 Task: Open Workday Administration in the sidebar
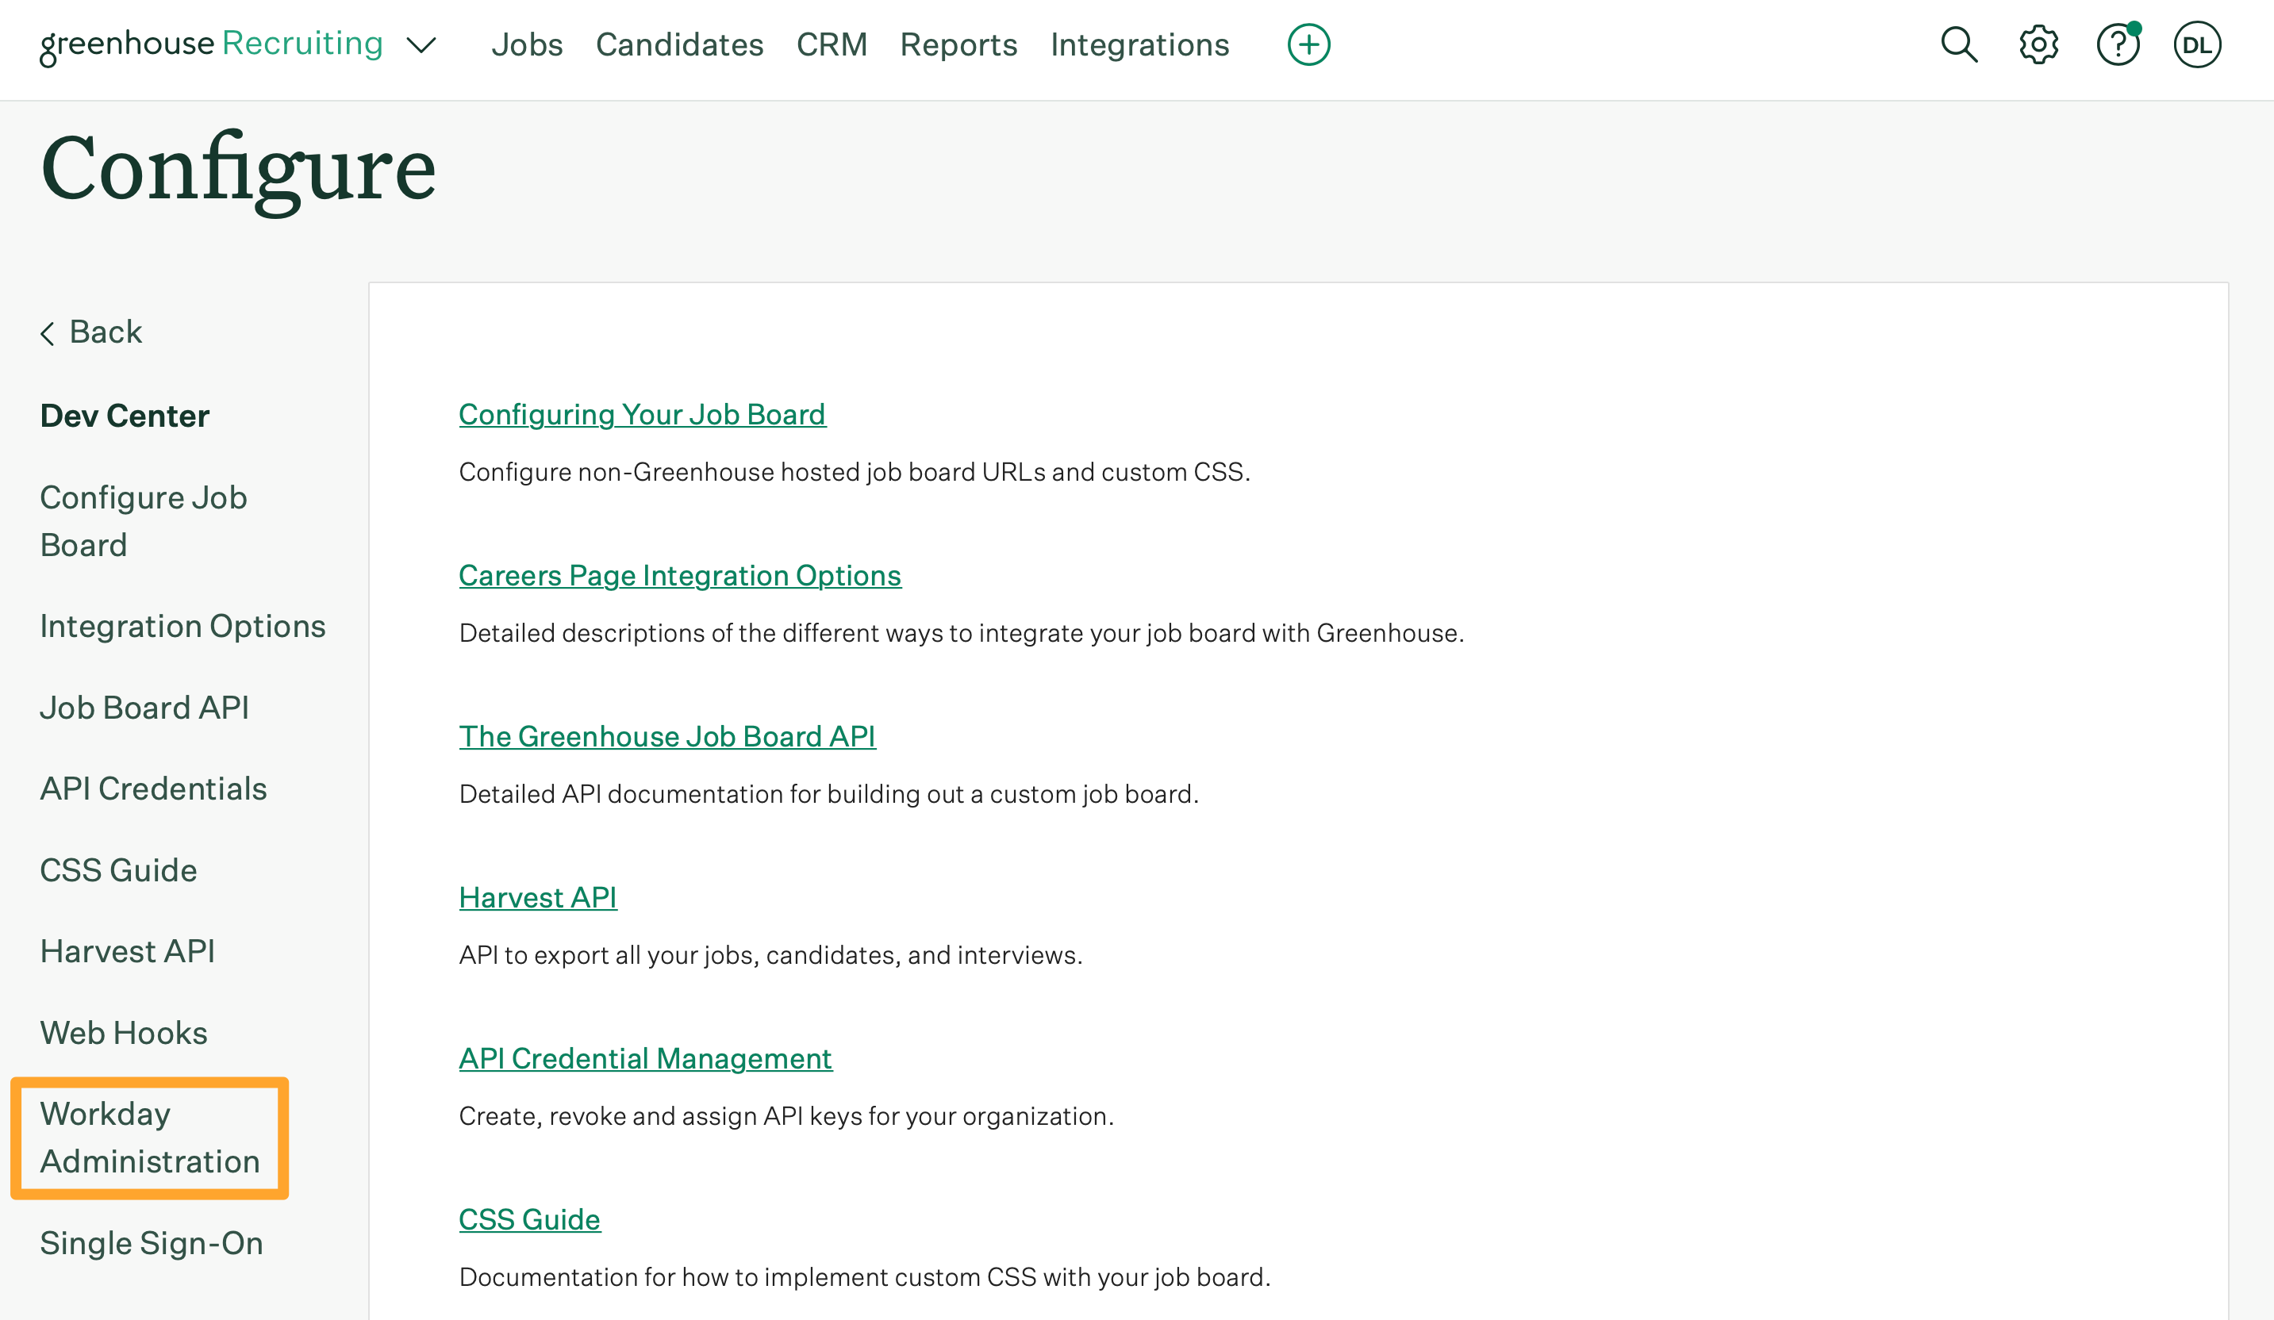150,1137
